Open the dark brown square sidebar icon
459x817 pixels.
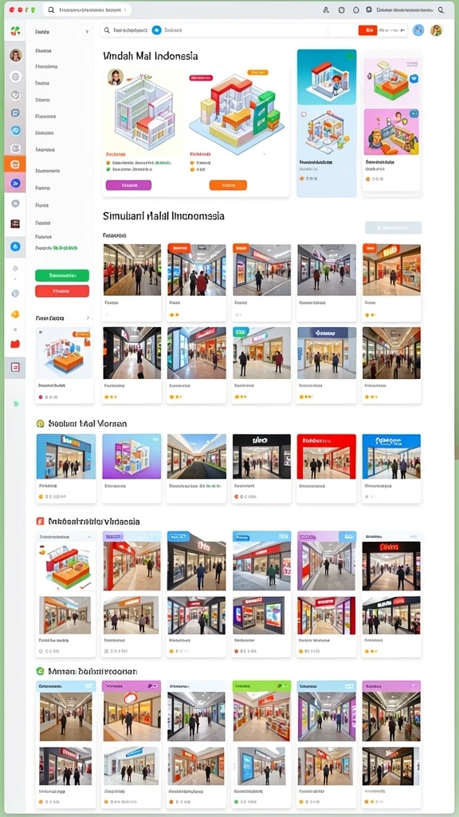[x=15, y=223]
